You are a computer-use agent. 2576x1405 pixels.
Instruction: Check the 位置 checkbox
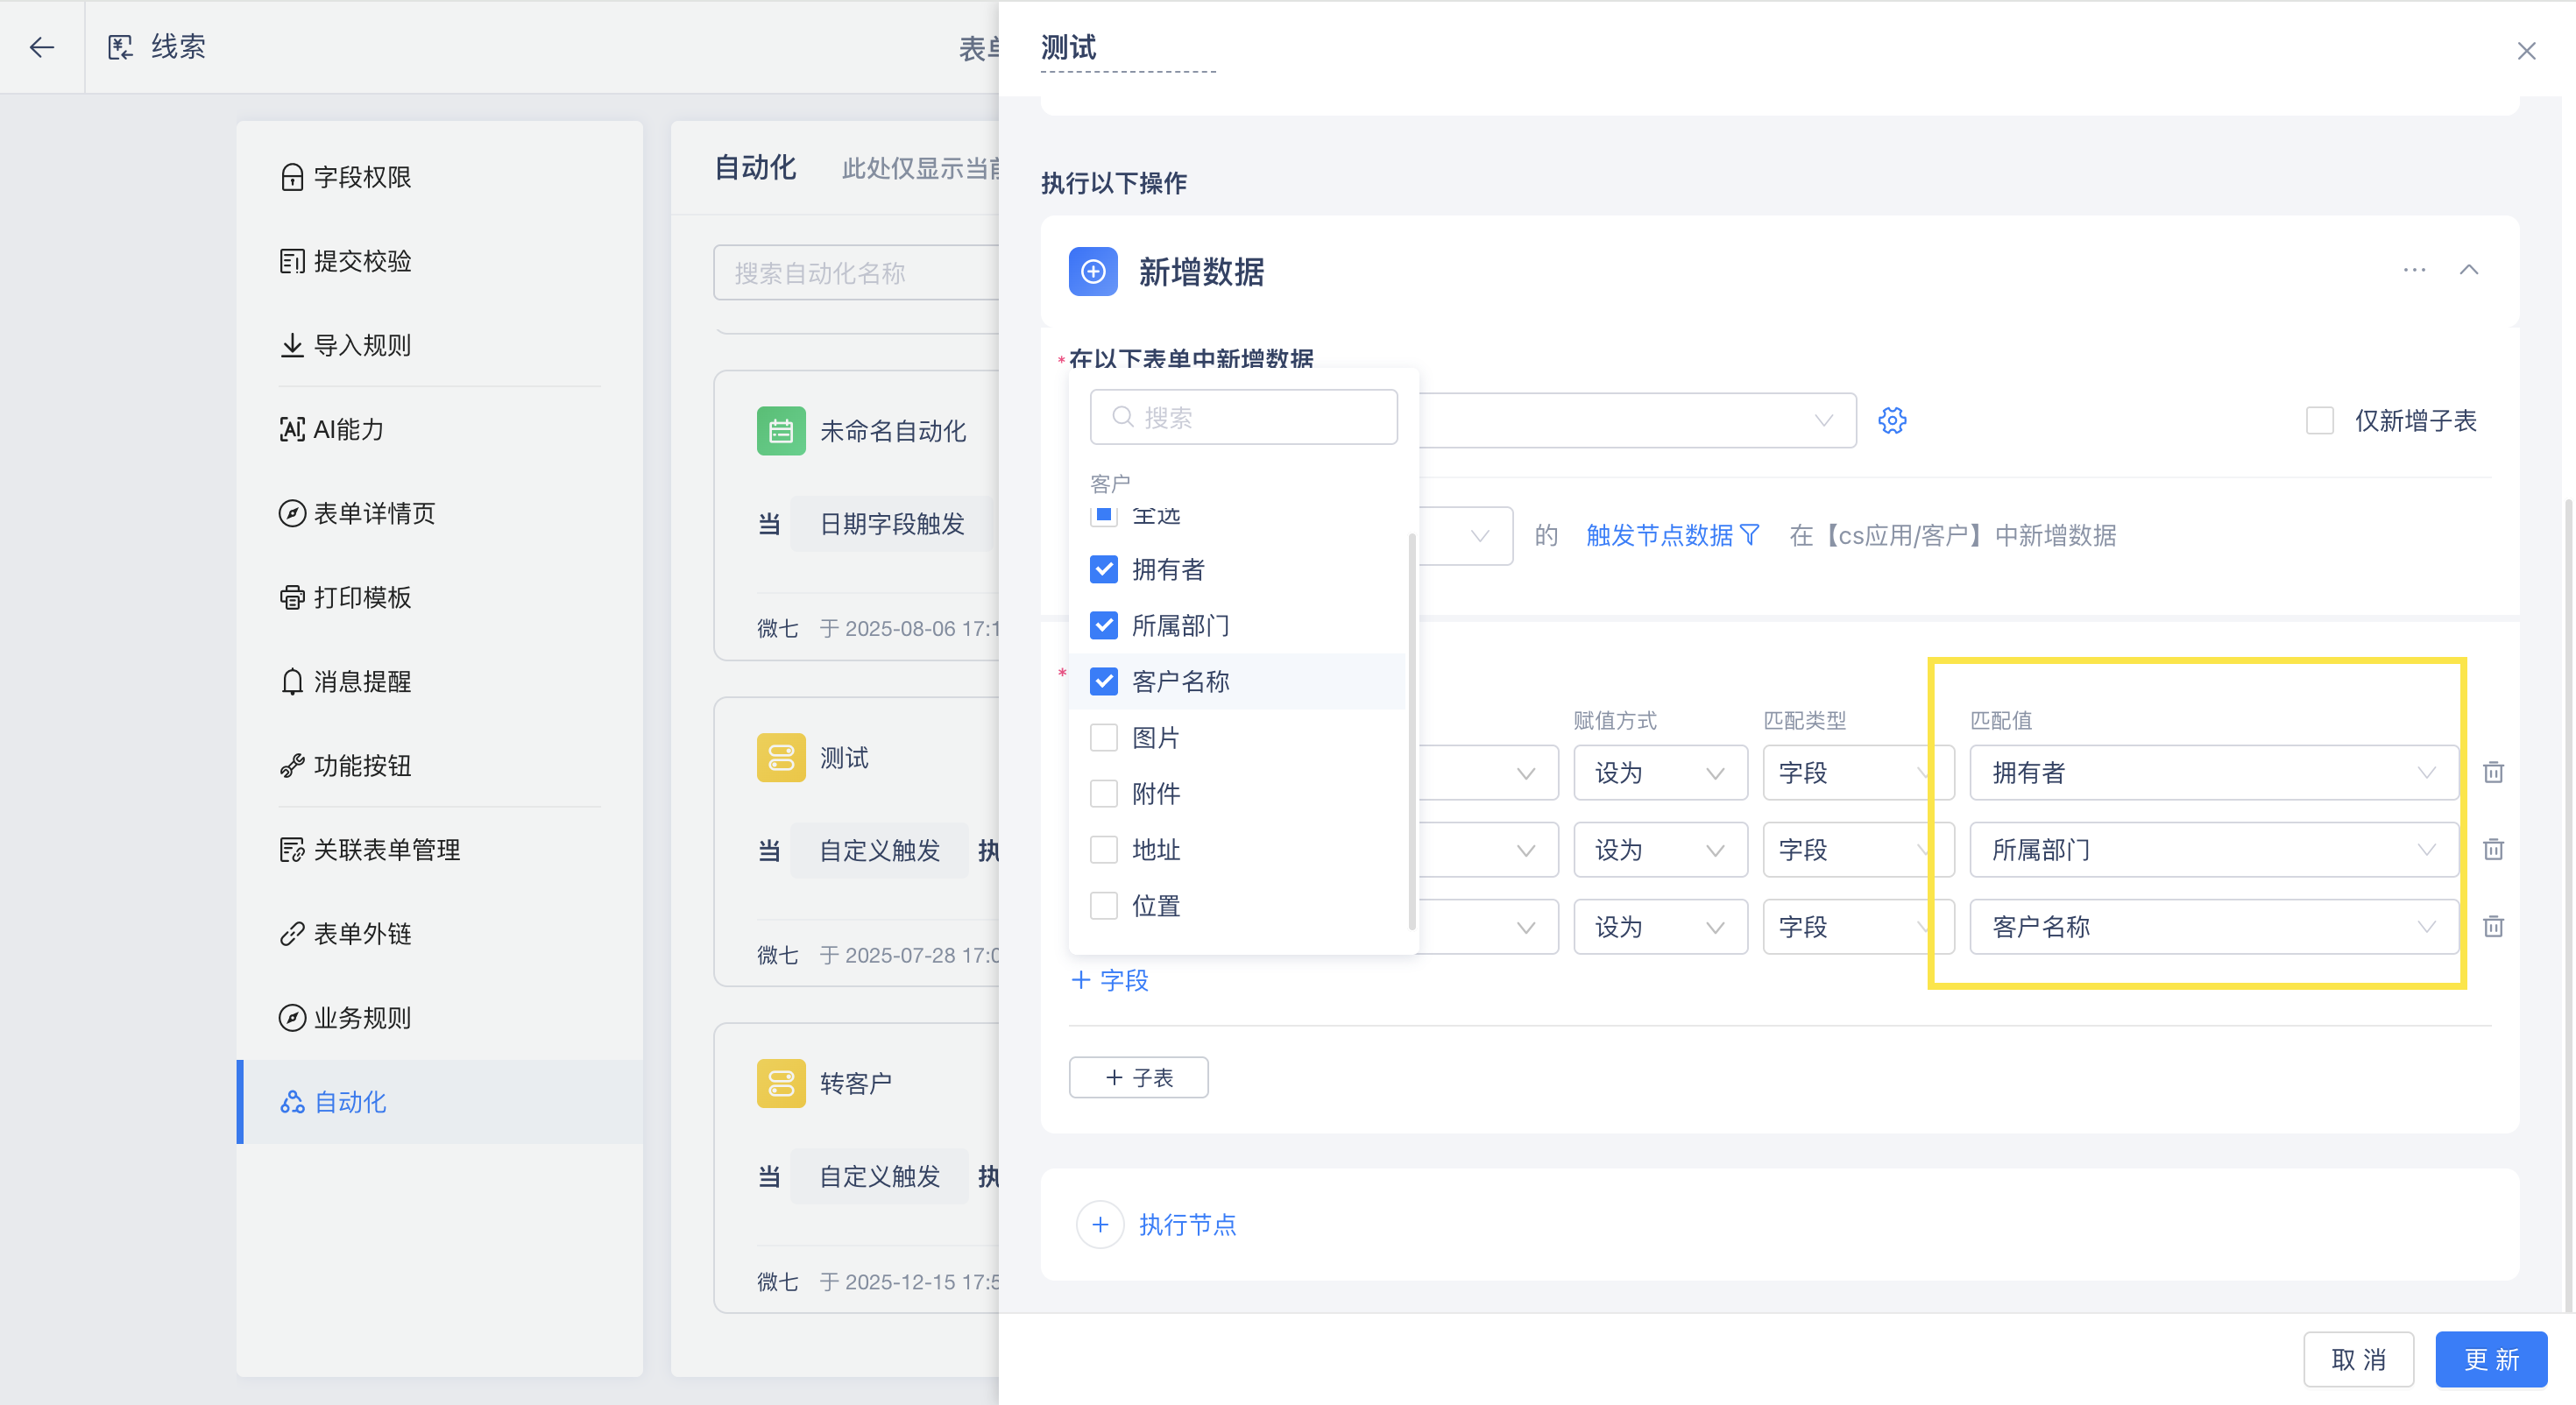[x=1103, y=905]
